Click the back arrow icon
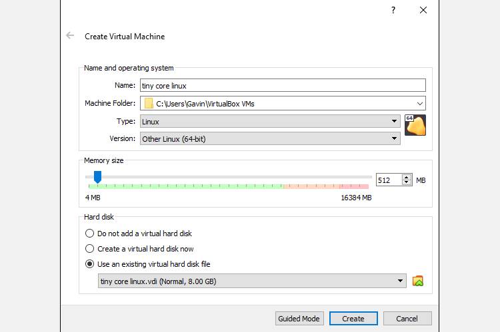This screenshot has height=332, width=500. click(x=70, y=35)
